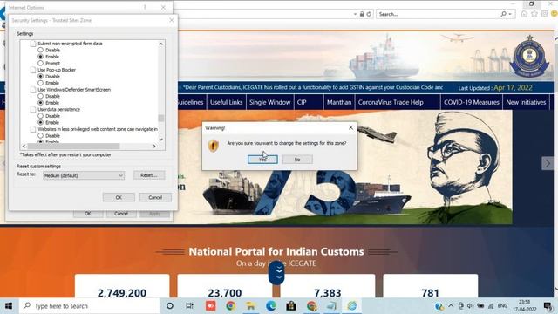
Task: Show hidden system tray icons chevron
Action: [451, 306]
